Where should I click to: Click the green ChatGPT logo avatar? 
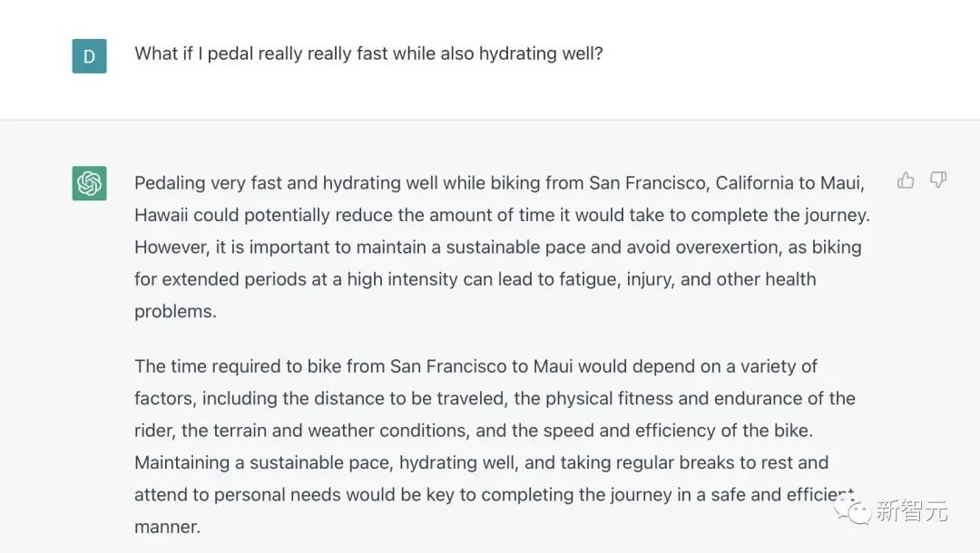click(x=89, y=183)
